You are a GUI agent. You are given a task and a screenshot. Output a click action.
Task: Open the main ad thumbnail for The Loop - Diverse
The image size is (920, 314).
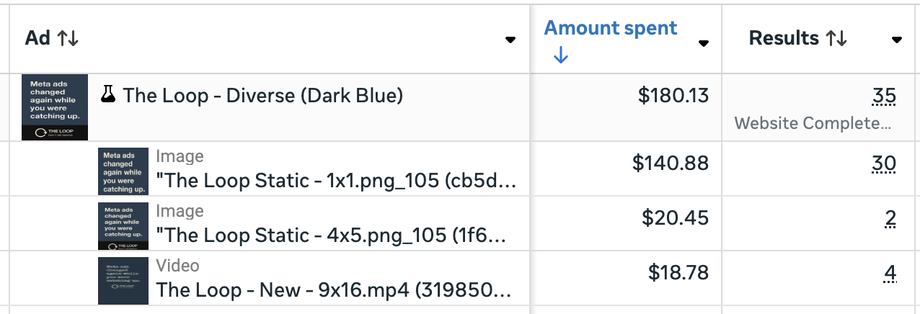pos(55,107)
